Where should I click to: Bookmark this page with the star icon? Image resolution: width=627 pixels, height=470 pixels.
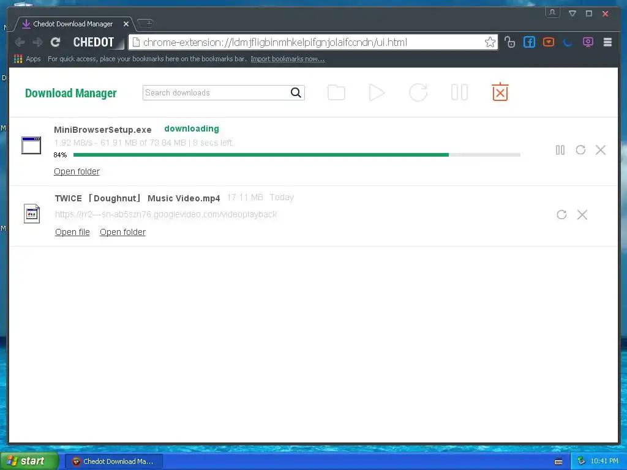click(x=490, y=42)
